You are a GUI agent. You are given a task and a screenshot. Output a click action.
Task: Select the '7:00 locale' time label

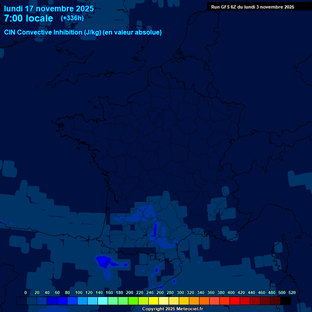(x=28, y=18)
